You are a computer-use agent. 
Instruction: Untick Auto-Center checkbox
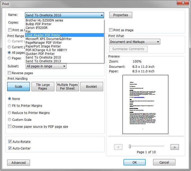(10, 148)
